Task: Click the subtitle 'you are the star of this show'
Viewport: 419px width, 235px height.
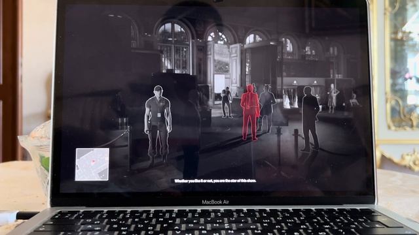Action: tap(234, 181)
